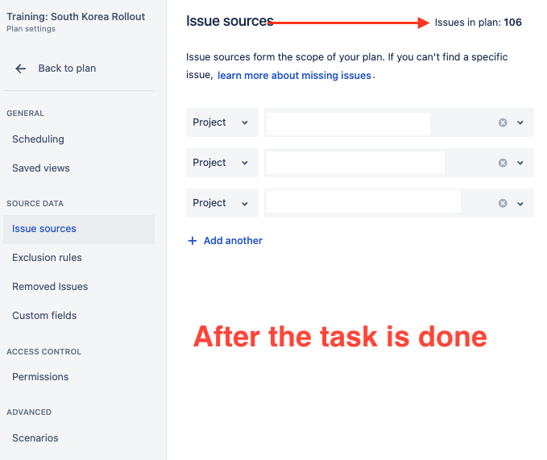Image resolution: width=547 pixels, height=460 pixels.
Task: Open the second Project source type dropdown
Action: [x=222, y=163]
